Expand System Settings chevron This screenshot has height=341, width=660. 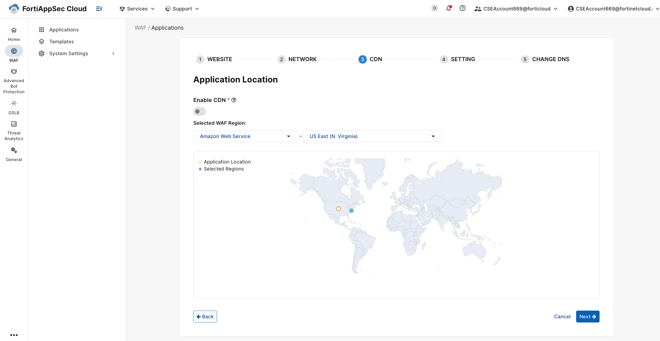pyautogui.click(x=113, y=53)
